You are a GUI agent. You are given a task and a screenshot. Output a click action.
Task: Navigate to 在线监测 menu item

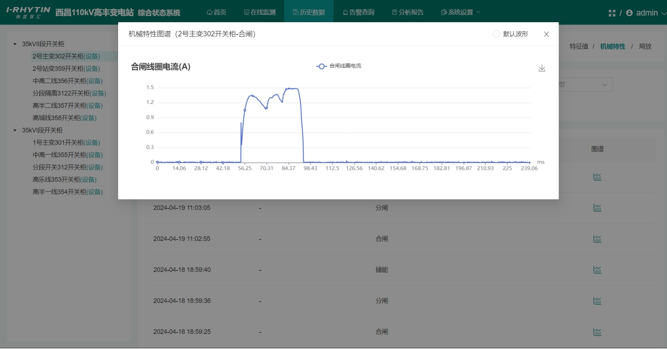pos(260,12)
